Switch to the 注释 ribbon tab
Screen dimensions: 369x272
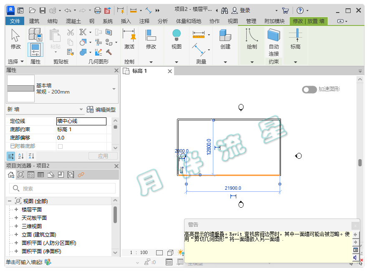click(x=144, y=21)
